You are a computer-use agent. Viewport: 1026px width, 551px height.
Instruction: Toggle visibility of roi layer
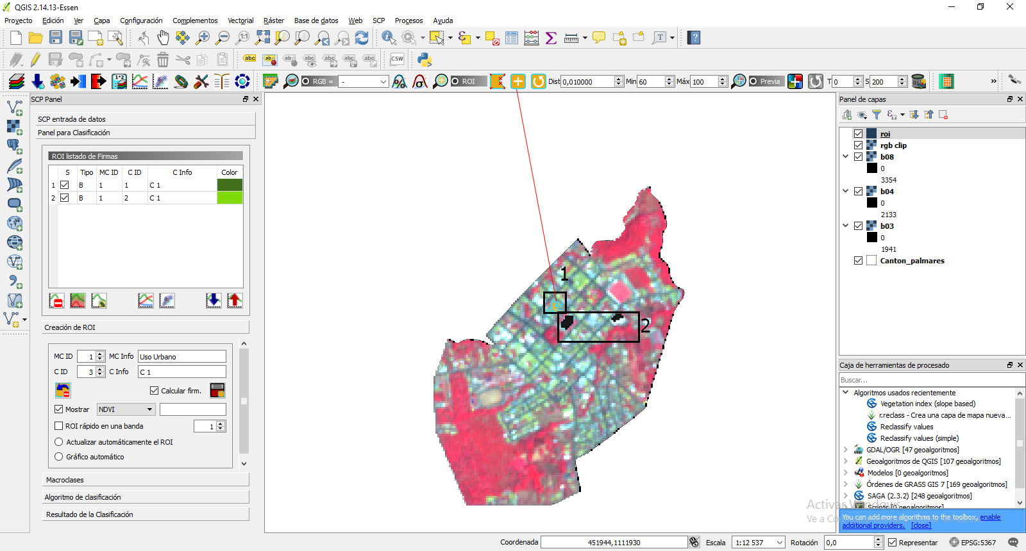(x=858, y=133)
